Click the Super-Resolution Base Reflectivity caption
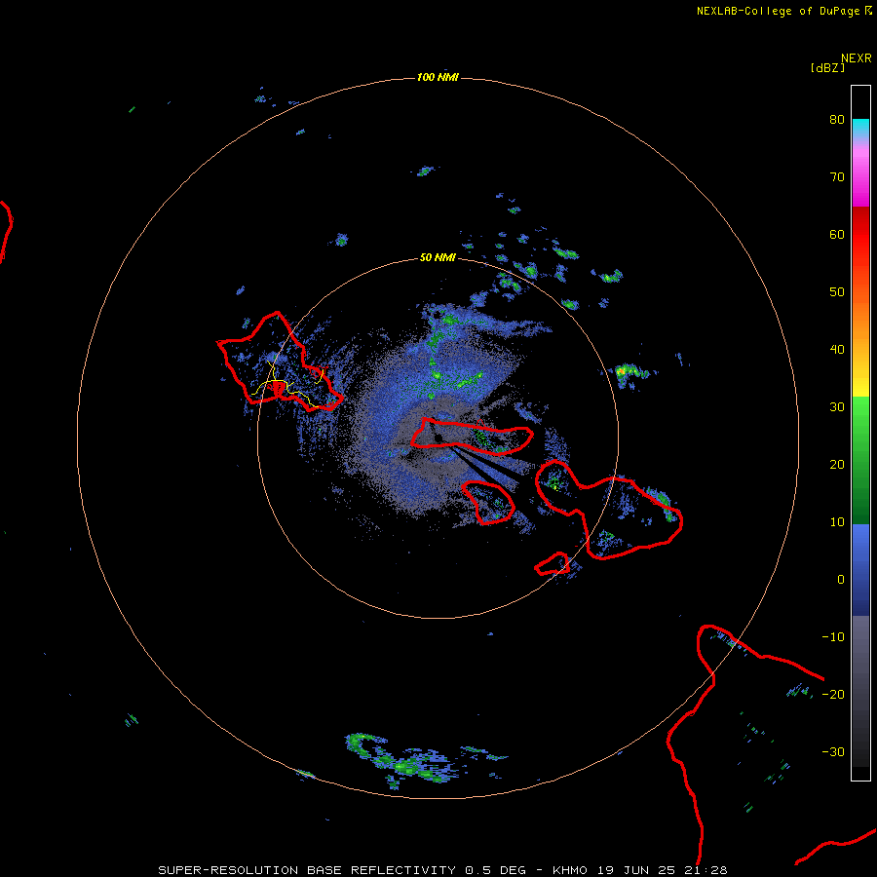 (x=442, y=870)
